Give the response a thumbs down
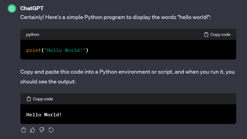This screenshot has width=247, height=139. pos(42,130)
